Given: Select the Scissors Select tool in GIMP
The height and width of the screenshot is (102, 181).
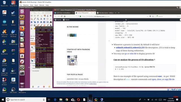Looking at the screenshot, I should (48, 16).
